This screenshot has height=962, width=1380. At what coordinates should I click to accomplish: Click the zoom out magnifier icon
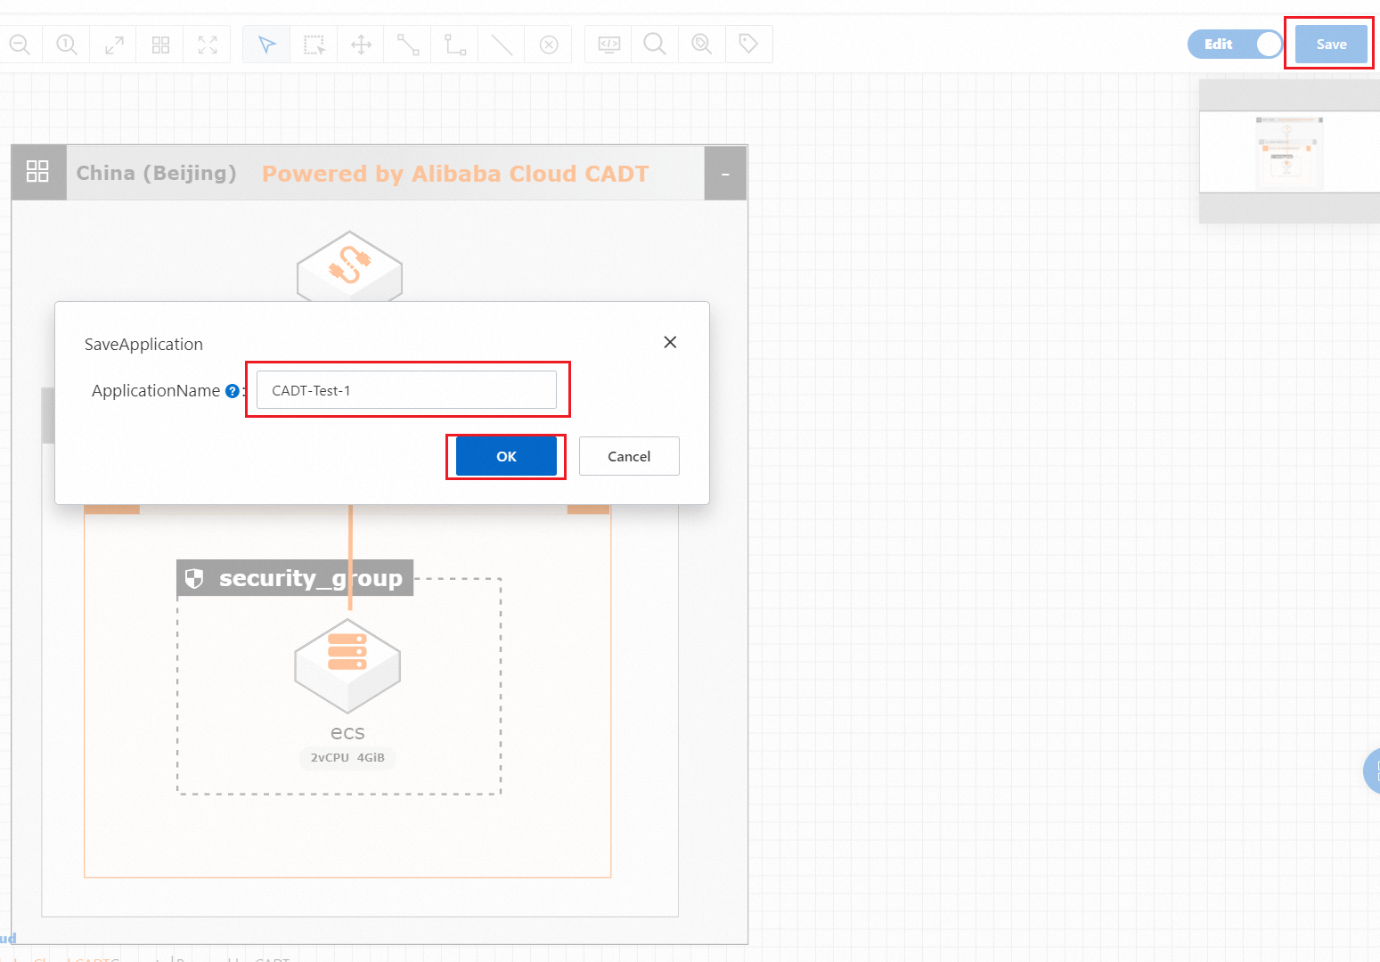coord(20,44)
